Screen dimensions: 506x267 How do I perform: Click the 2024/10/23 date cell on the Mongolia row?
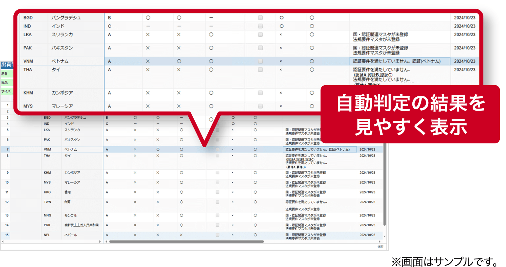click(x=367, y=216)
